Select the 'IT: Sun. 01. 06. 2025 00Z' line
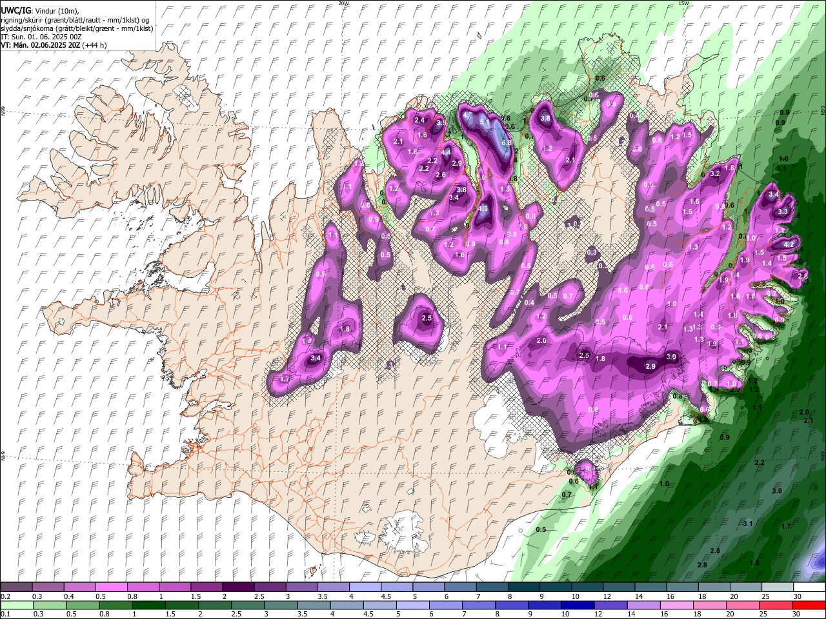This screenshot has height=619, width=826. point(41,37)
